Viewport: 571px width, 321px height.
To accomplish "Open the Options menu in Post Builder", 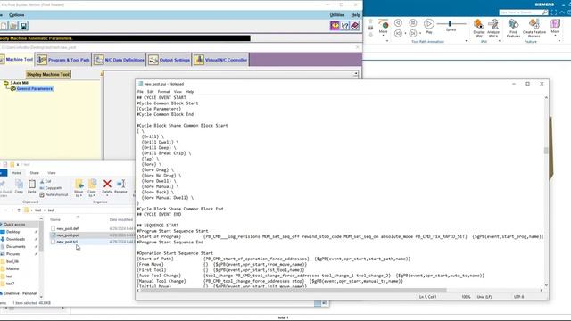I will (17, 15).
